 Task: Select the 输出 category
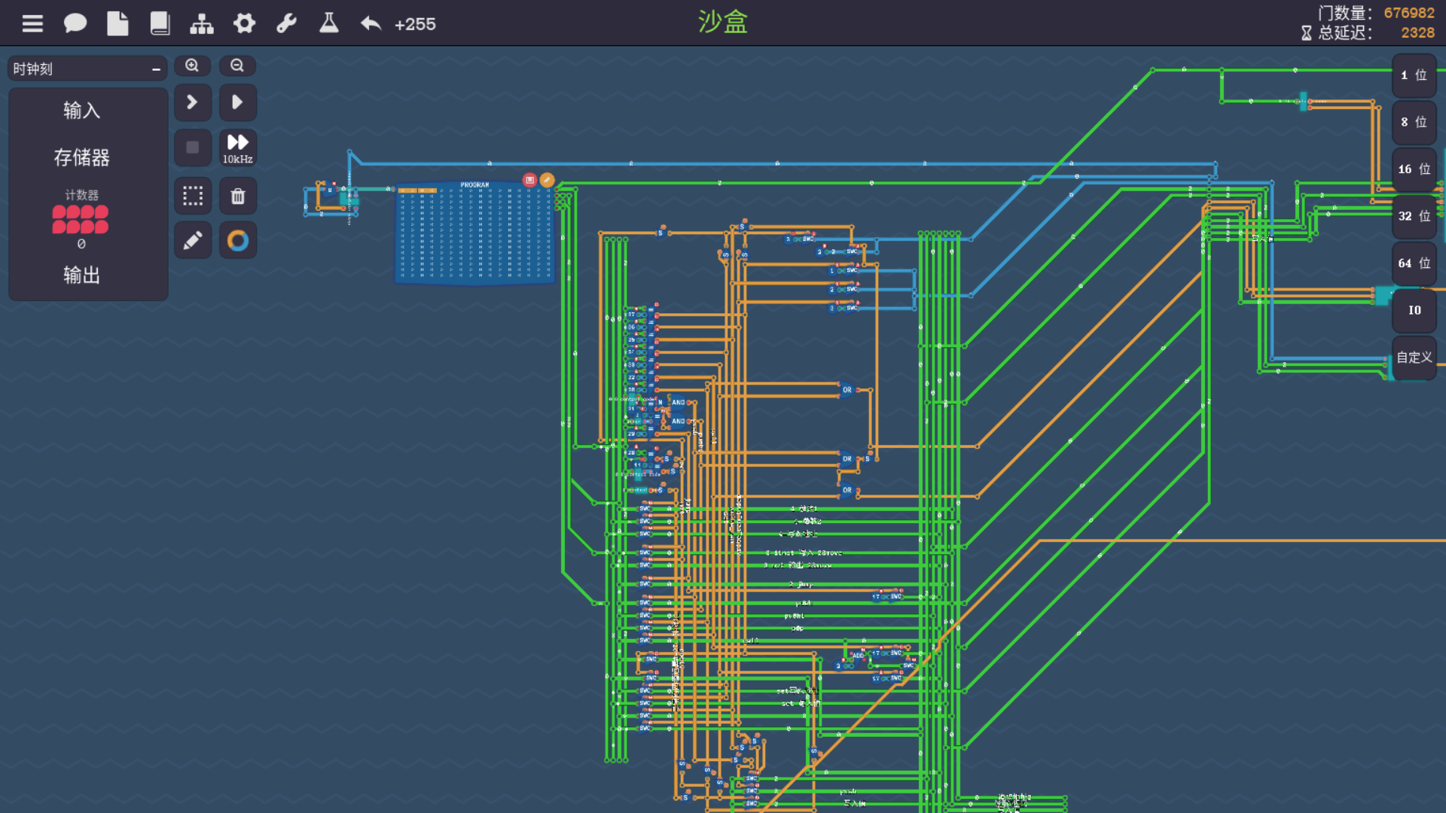coord(81,275)
